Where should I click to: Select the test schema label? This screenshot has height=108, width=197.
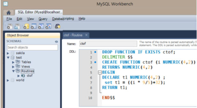pyautogui.click(x=19, y=58)
